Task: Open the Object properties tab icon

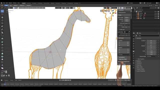Action: point(133,51)
